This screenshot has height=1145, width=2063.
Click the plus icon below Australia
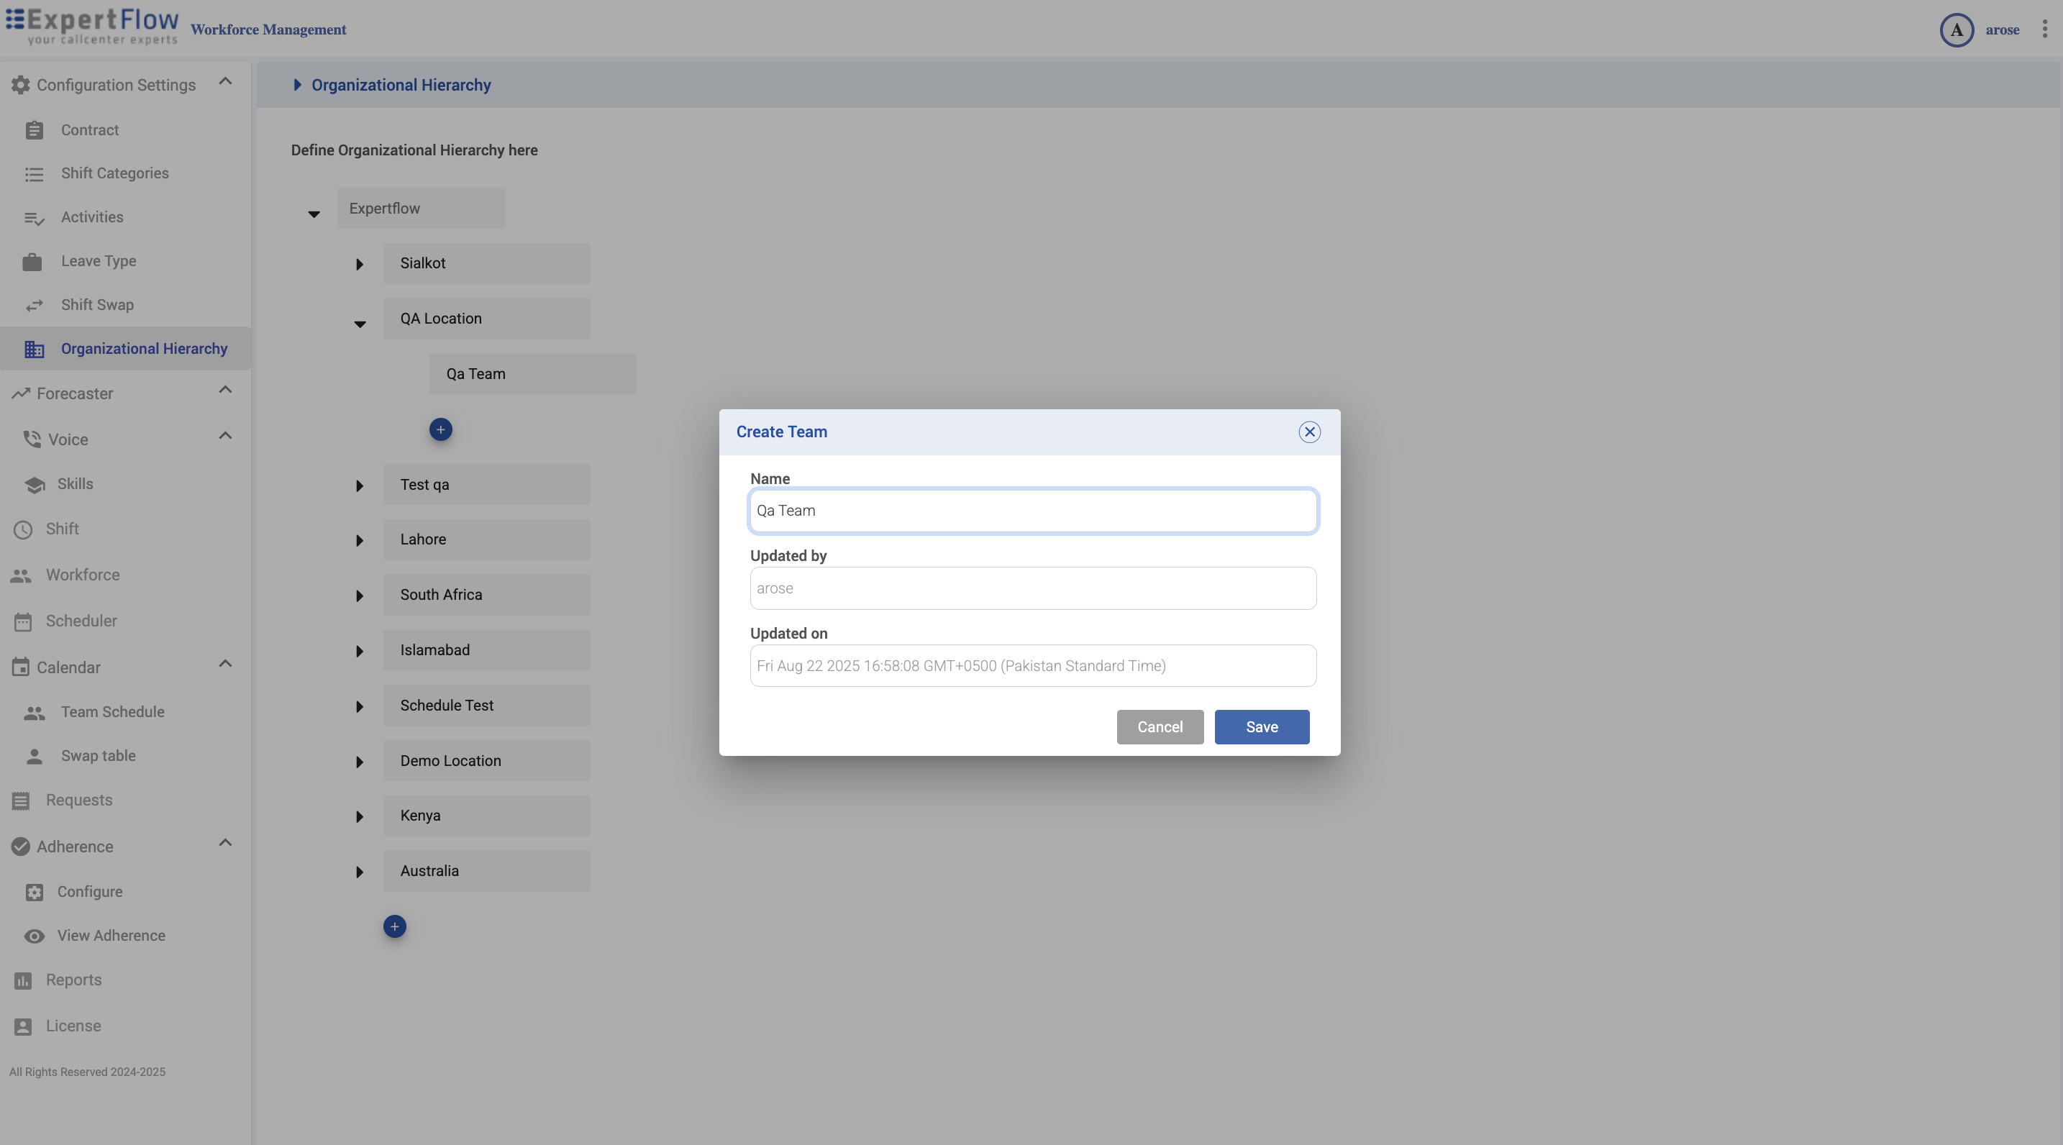point(395,927)
